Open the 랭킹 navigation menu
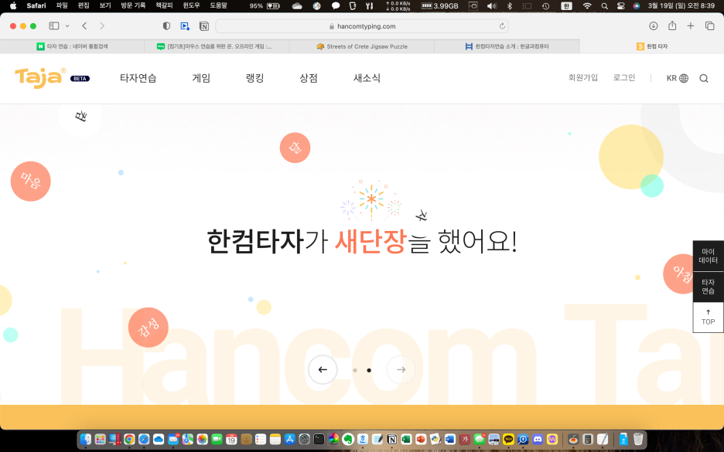This screenshot has width=724, height=452. pyautogui.click(x=255, y=78)
